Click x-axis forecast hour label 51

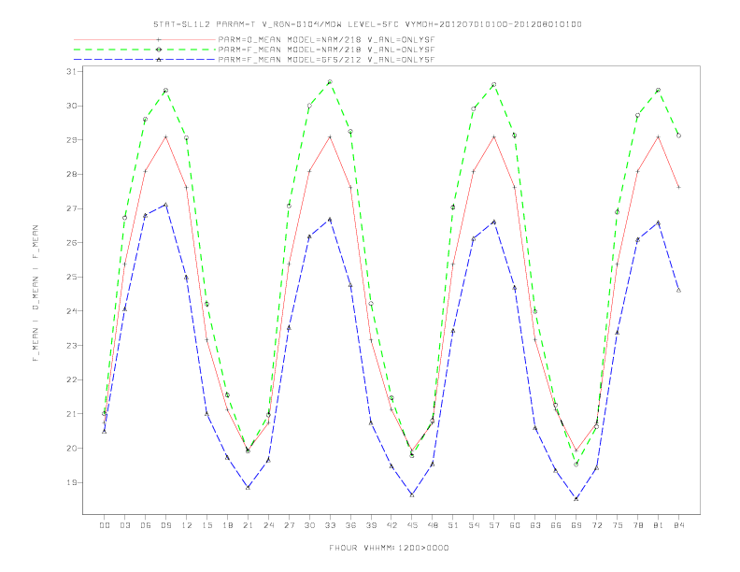click(x=453, y=525)
